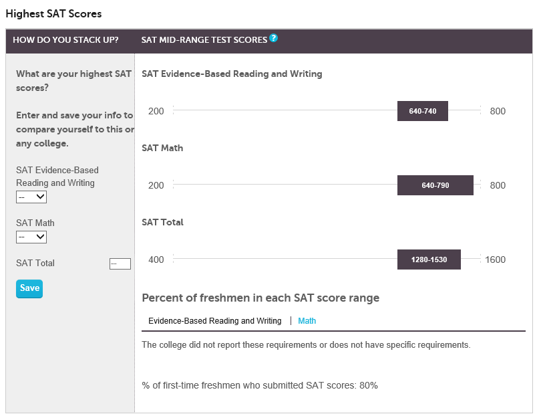Open the SAT Math score dropdown

(31, 237)
